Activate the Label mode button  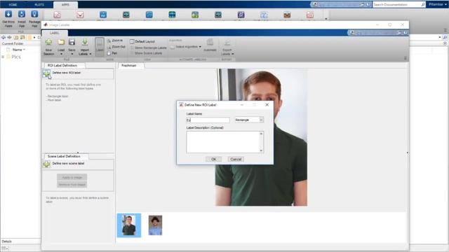click(100, 47)
